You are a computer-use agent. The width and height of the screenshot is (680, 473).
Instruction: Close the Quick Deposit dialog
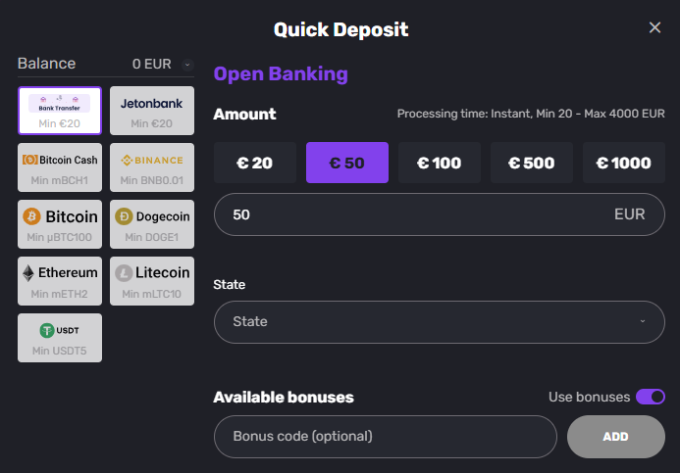point(655,27)
